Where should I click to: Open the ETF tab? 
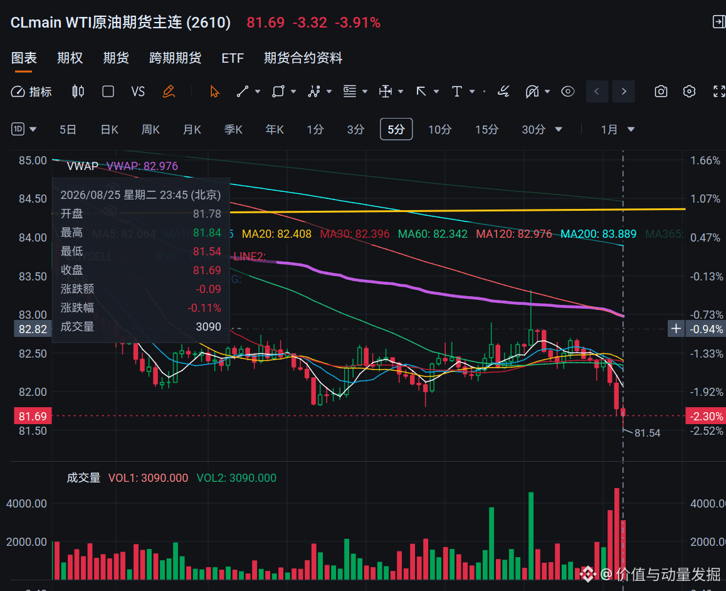(233, 58)
